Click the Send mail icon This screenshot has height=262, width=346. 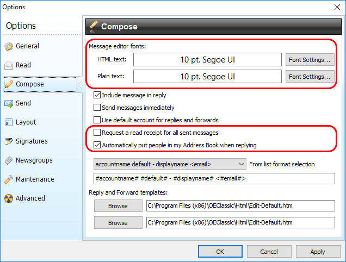[9, 103]
